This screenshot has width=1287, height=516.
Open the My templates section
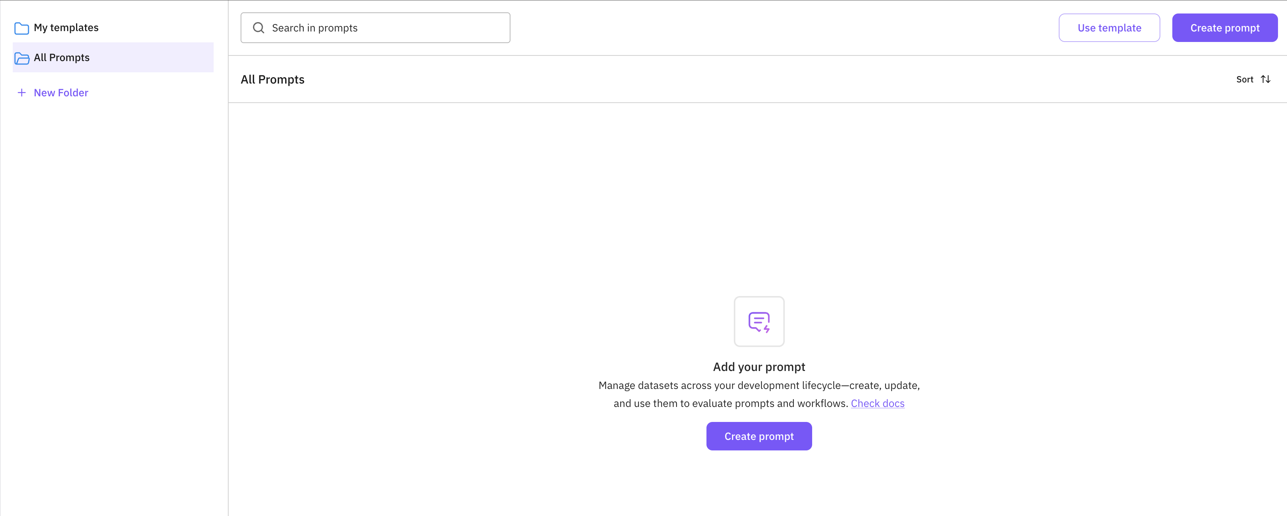click(x=66, y=28)
